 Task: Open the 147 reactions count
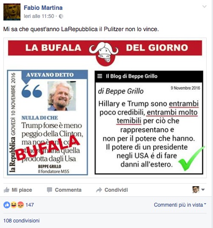[x=30, y=205]
